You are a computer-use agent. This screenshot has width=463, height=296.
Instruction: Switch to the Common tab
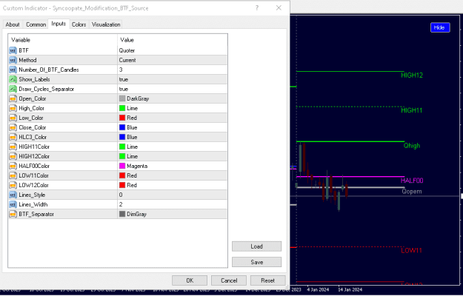pyautogui.click(x=36, y=24)
